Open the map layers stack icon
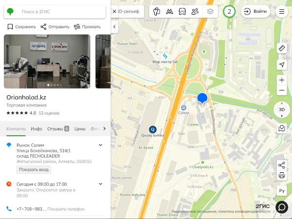This screenshot has height=219, width=292. 210,12
